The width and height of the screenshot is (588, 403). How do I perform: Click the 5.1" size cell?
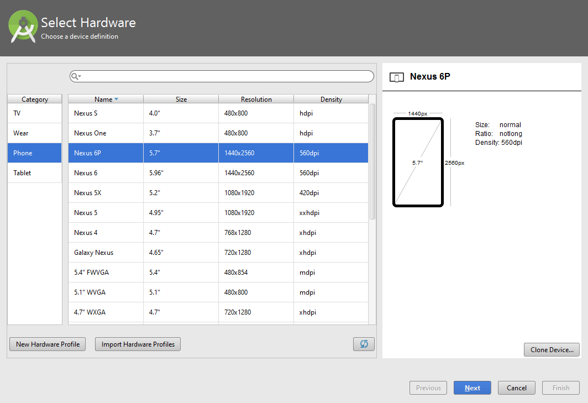(181, 292)
